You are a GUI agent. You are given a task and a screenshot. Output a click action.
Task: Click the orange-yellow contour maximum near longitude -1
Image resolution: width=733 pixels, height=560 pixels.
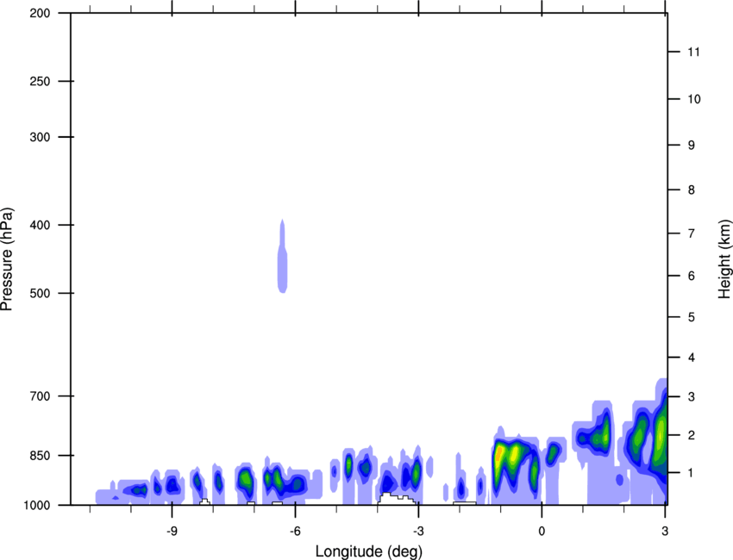498,453
